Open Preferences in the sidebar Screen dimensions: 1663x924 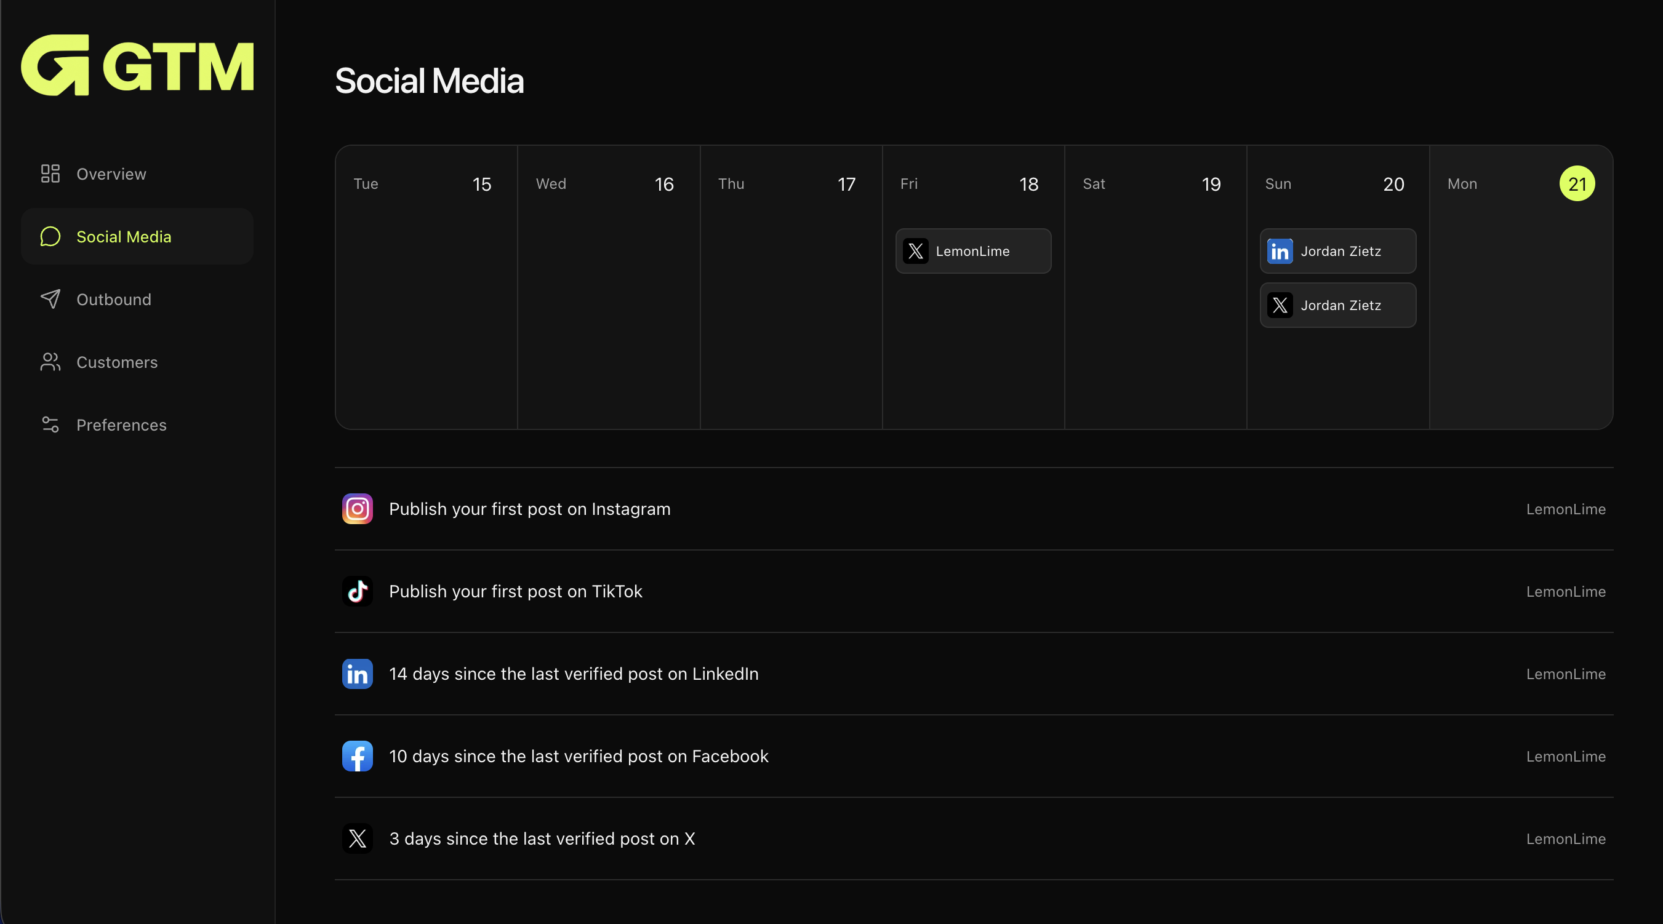[x=137, y=424]
